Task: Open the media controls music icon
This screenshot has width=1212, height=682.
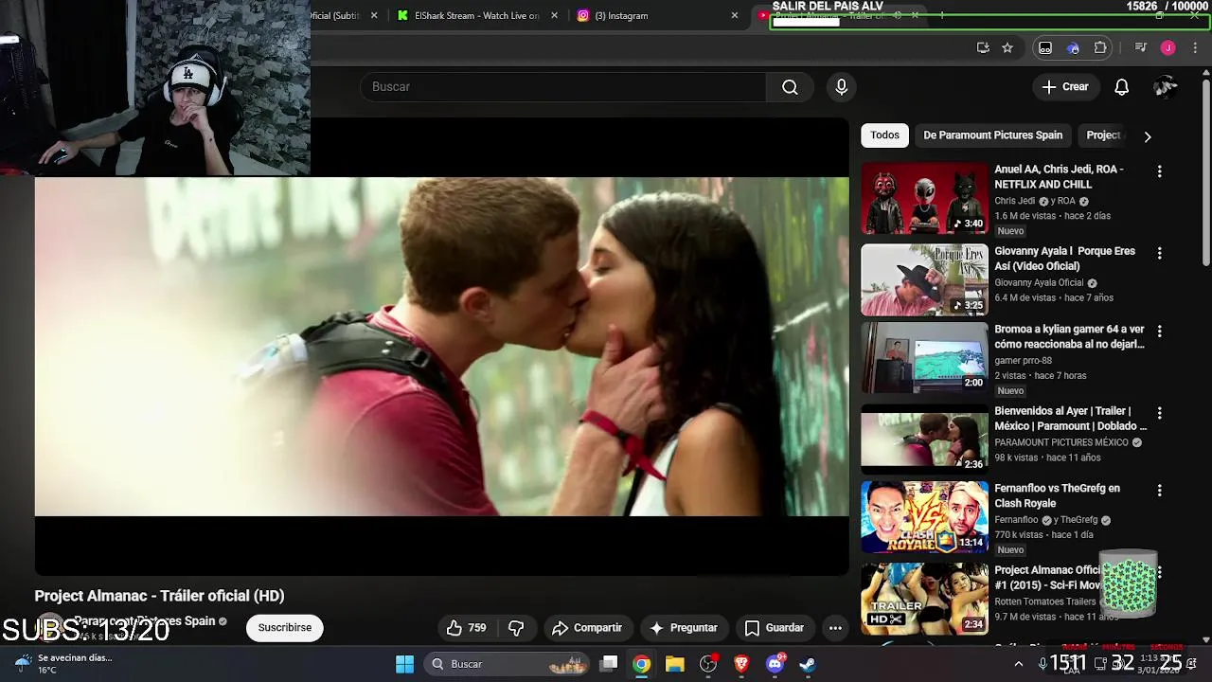Action: (x=1141, y=47)
